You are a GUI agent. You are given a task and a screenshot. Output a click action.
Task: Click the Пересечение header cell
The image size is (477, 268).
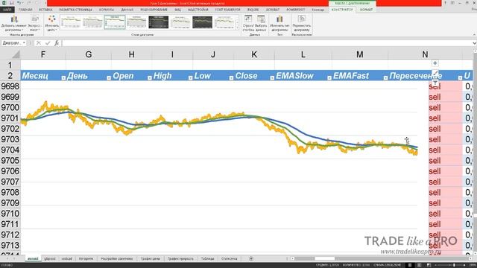point(426,76)
